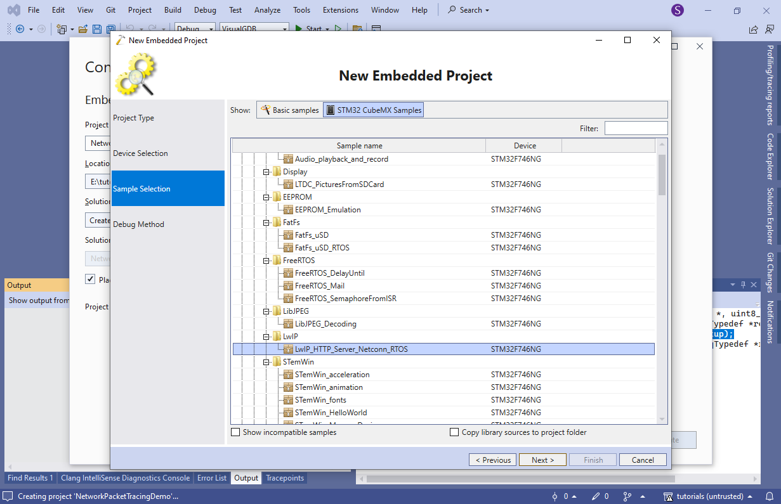Click the Live Share icon

coord(753,29)
